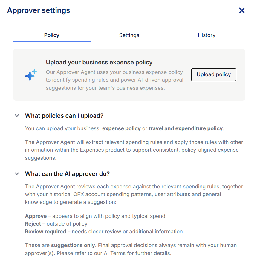Click the bold Review required label
The height and width of the screenshot is (267, 257).
pyautogui.click(x=46, y=232)
